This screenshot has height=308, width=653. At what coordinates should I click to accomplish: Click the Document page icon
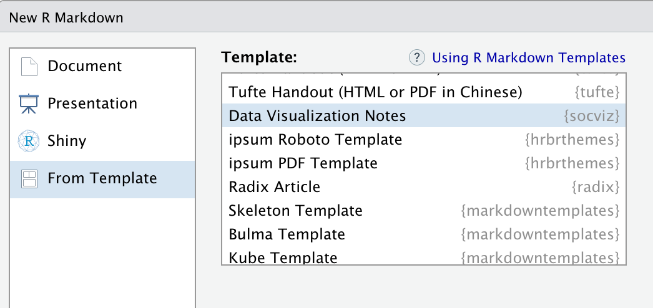click(x=29, y=67)
